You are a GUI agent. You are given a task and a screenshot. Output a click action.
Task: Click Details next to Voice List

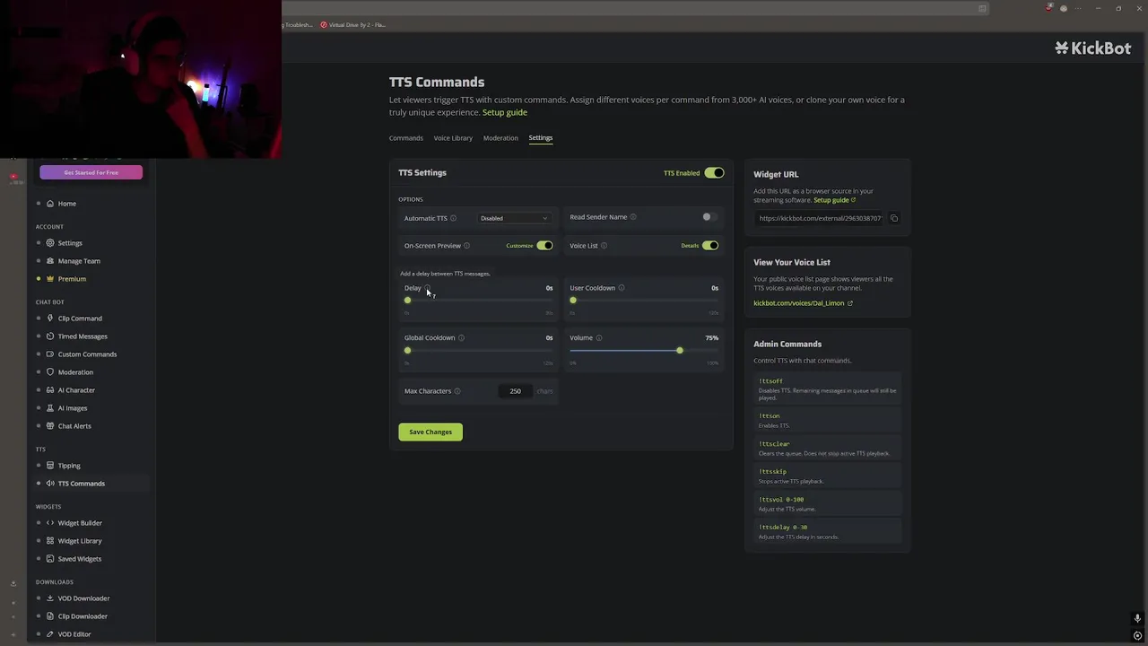point(690,246)
